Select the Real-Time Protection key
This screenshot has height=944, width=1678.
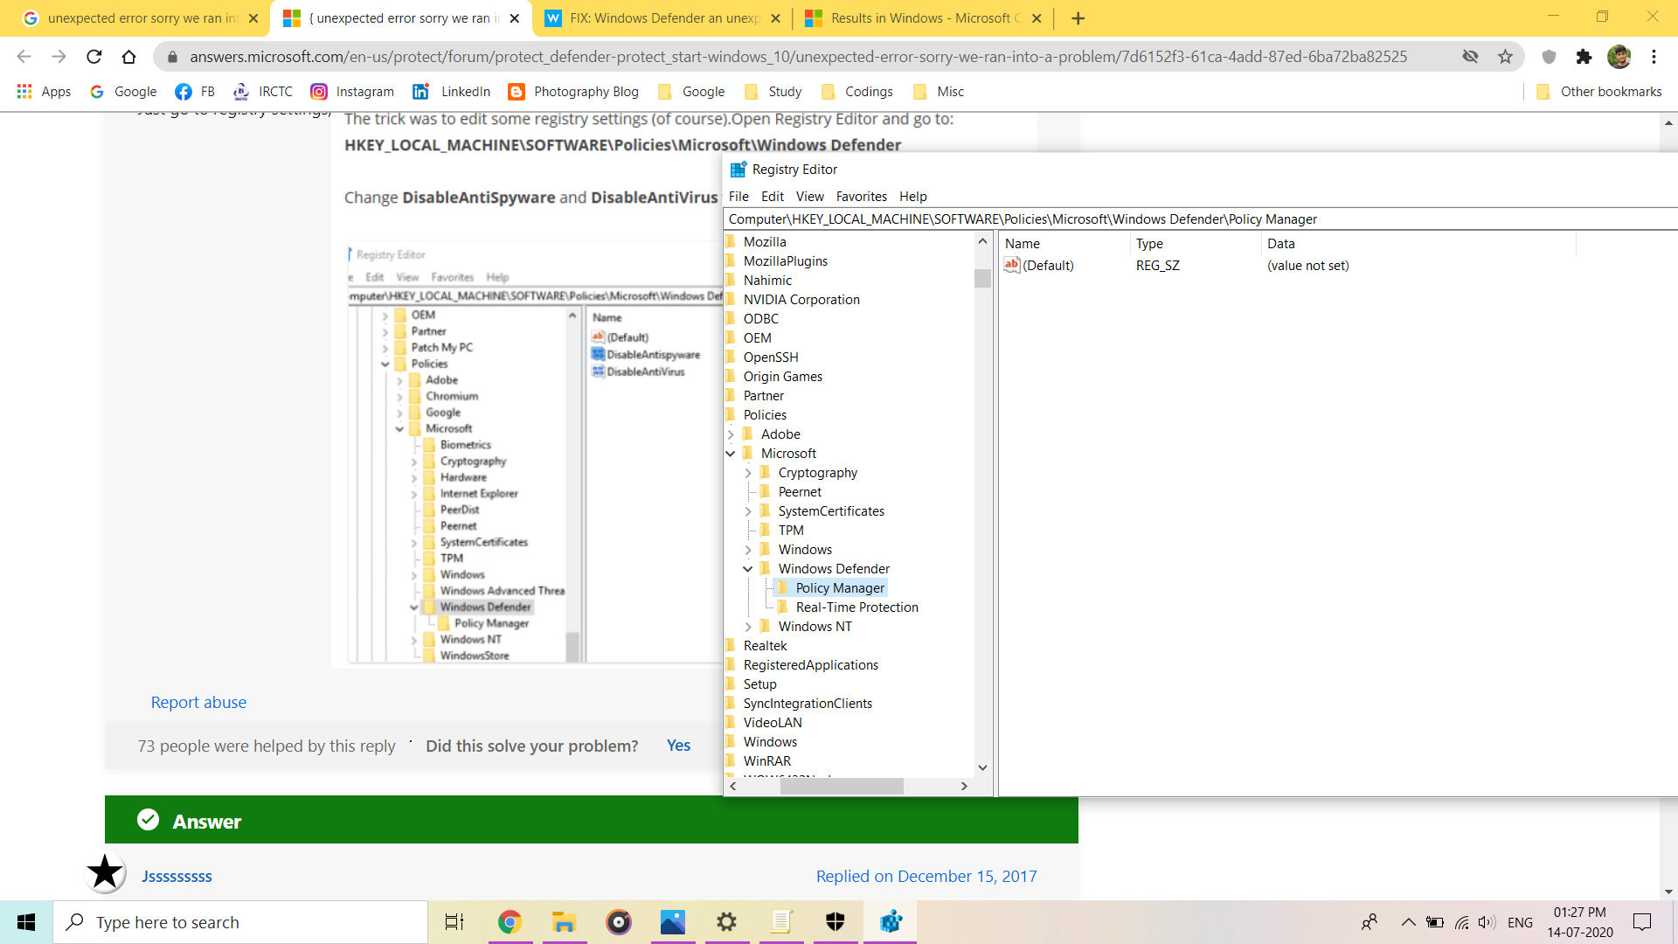[856, 607]
